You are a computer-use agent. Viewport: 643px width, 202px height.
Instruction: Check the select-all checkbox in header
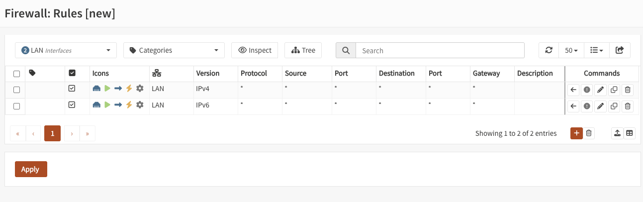[16, 74]
